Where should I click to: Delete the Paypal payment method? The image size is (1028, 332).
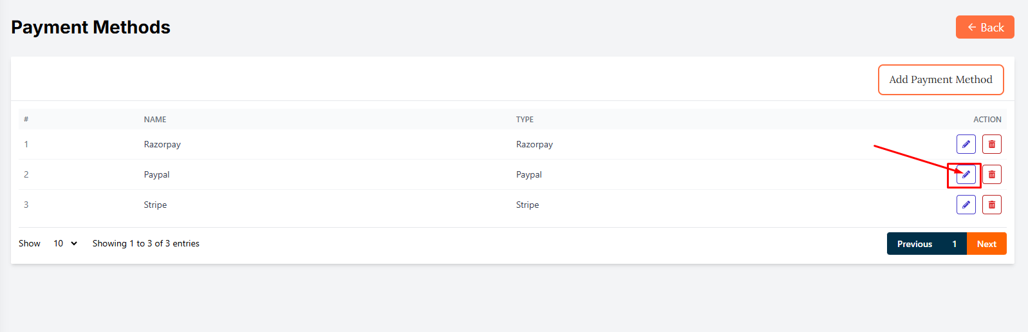tap(991, 174)
